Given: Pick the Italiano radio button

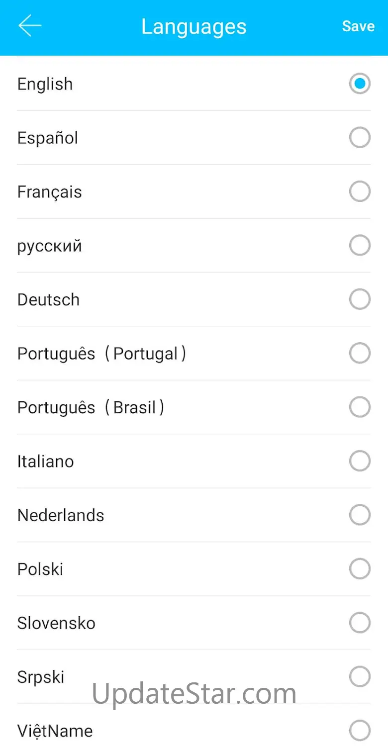Looking at the screenshot, I should click(x=360, y=461).
